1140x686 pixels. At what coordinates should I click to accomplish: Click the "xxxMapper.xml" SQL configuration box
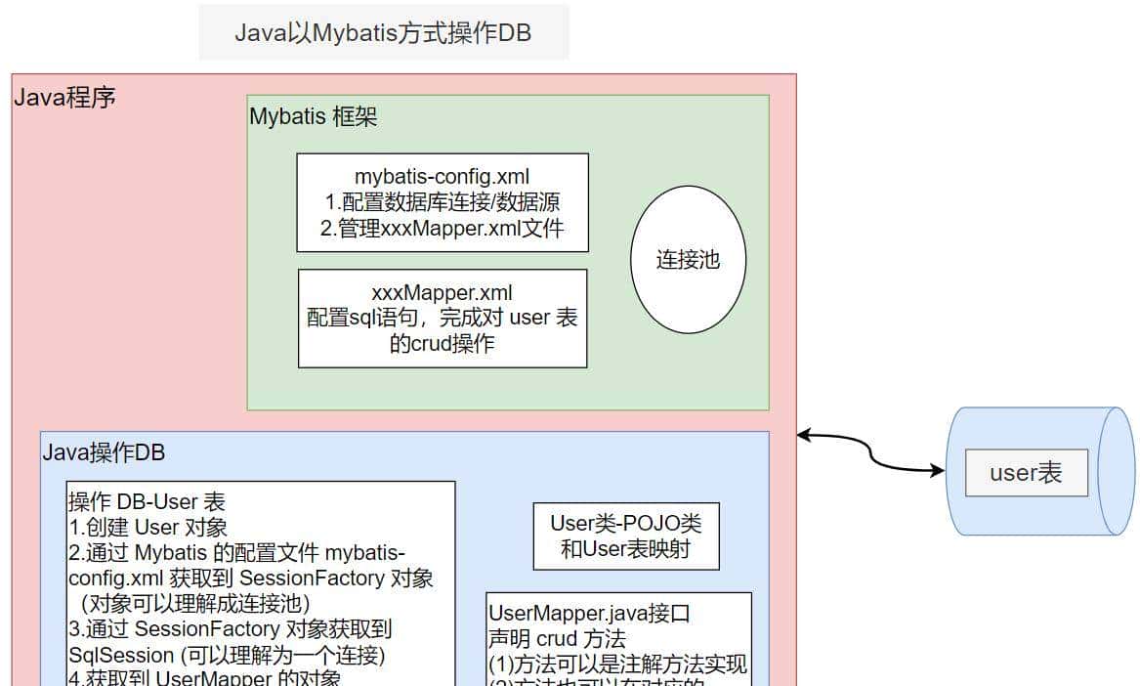click(442, 318)
